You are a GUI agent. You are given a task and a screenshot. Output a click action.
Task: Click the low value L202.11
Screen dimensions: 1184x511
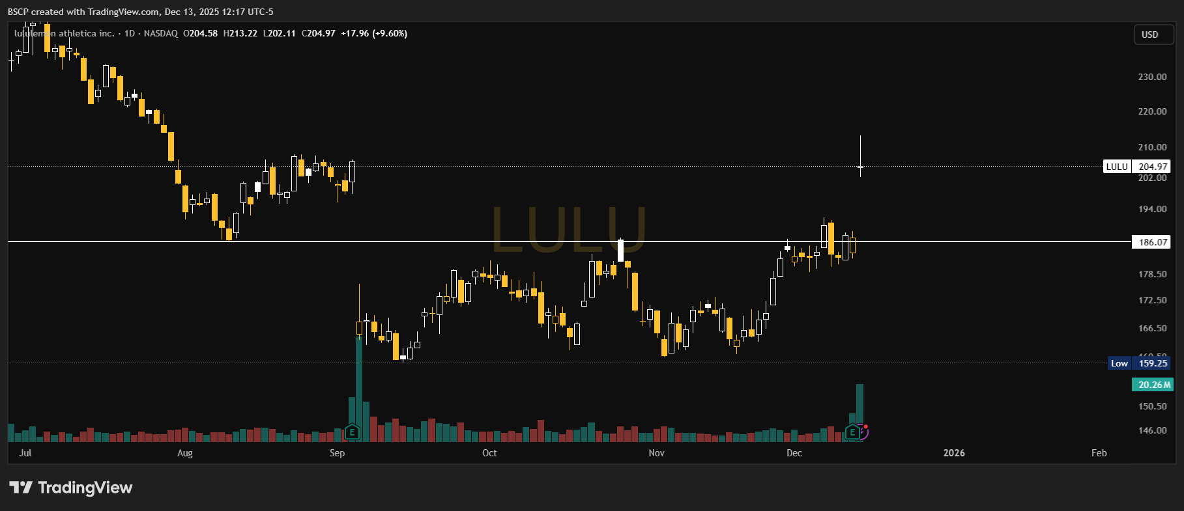click(x=280, y=33)
